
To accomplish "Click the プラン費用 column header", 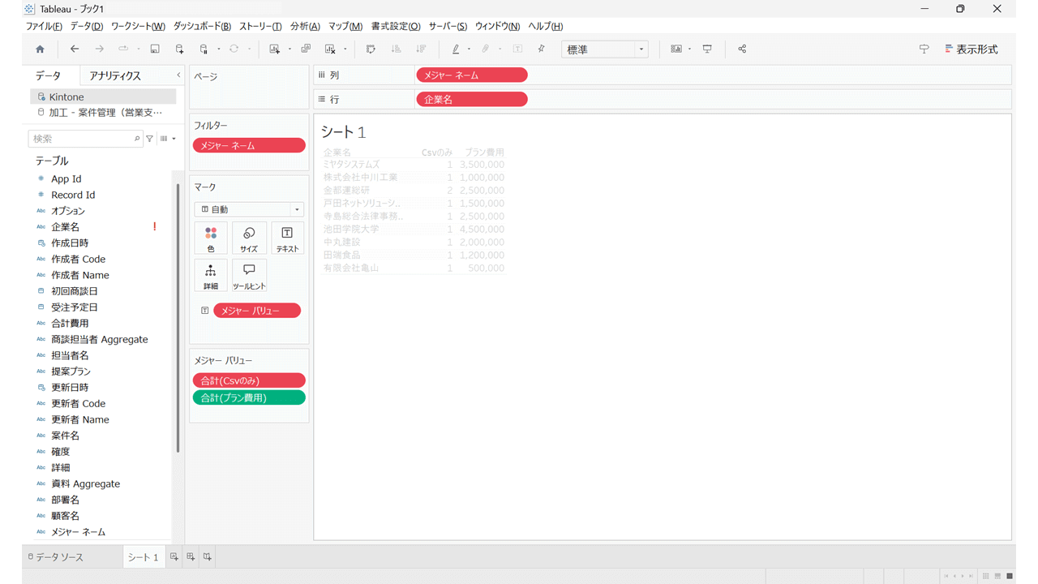I will [x=484, y=152].
